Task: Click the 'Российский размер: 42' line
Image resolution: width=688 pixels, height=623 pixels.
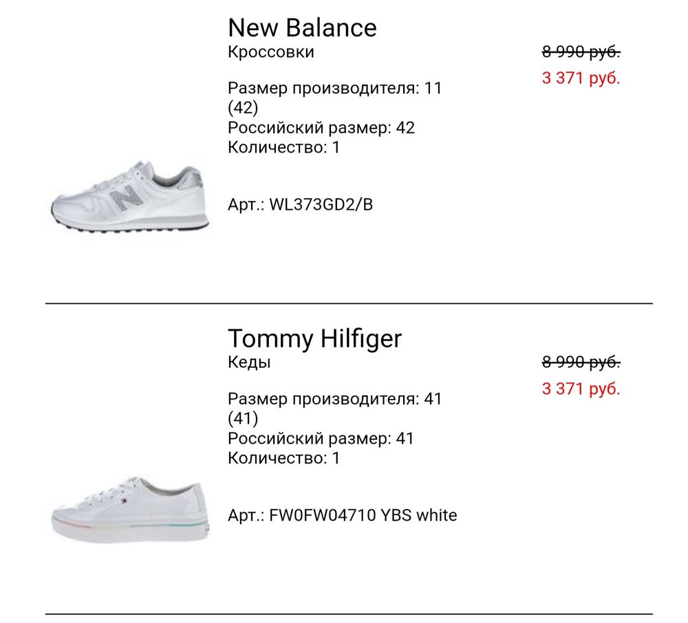Action: [x=321, y=128]
